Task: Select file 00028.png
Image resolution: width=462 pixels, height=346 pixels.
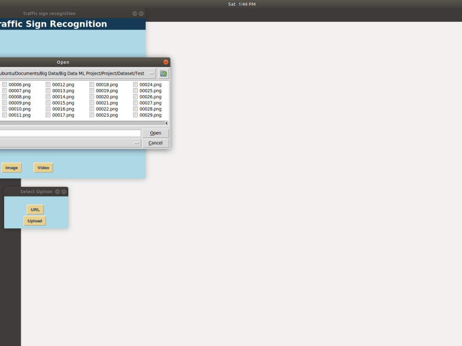Action: click(147, 109)
